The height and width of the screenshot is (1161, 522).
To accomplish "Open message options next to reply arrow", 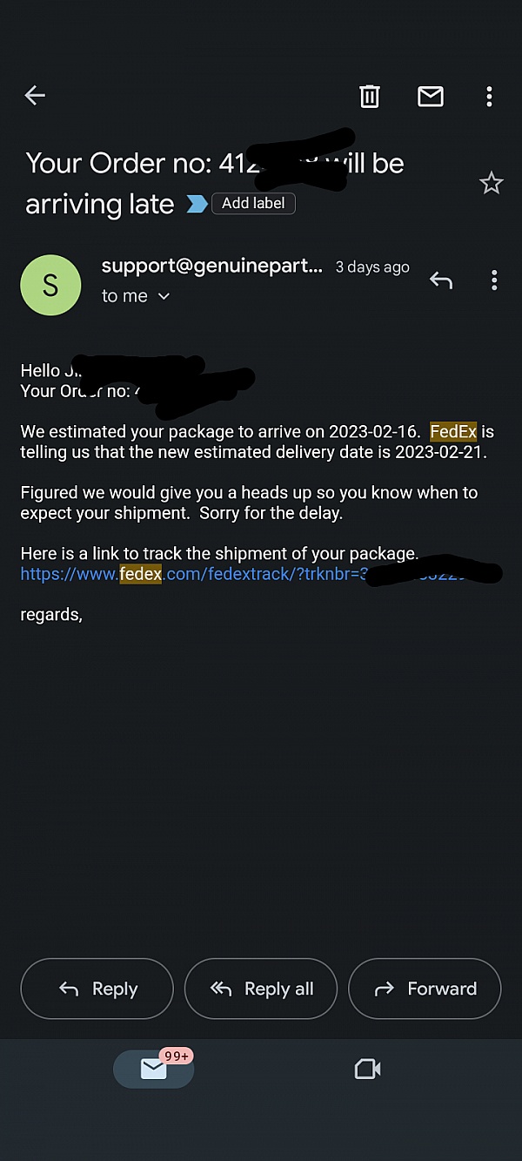I will 494,280.
